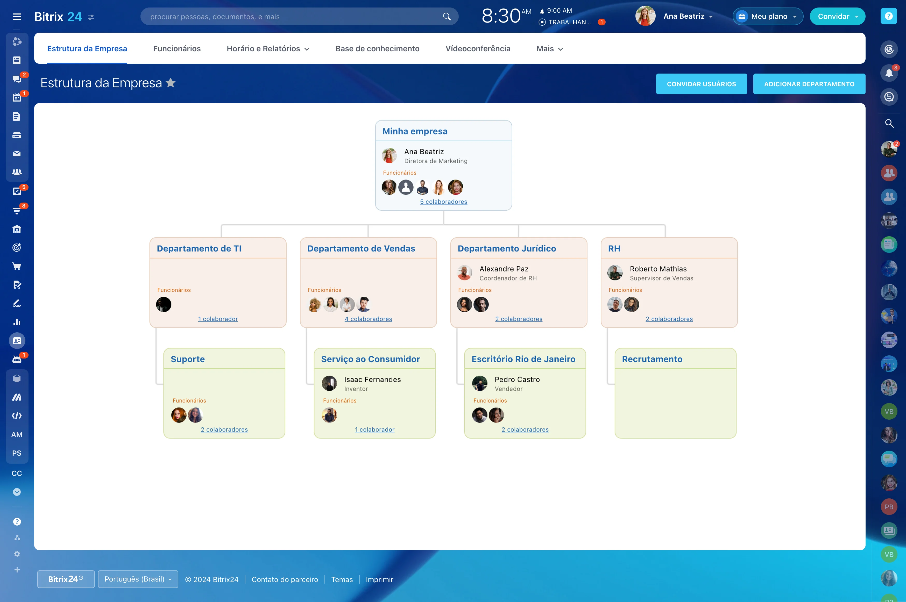Click the notifications bell icon
Screen dimensions: 906x602
tap(889, 73)
